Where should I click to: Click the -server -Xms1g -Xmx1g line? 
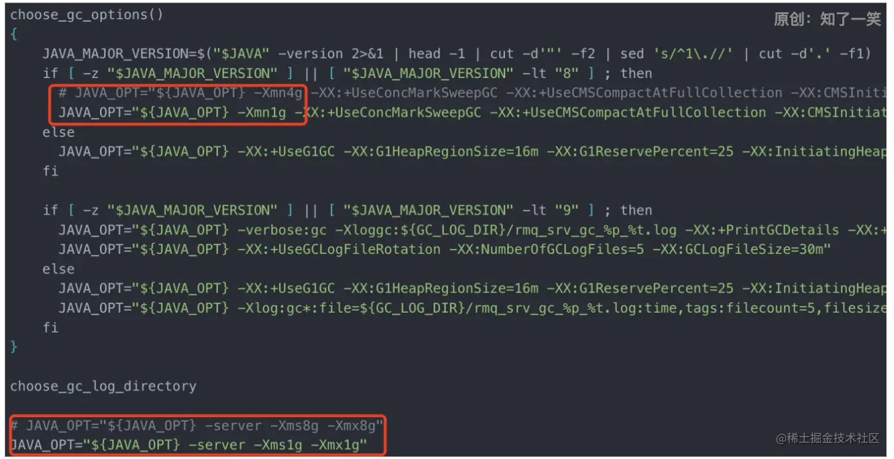click(189, 445)
